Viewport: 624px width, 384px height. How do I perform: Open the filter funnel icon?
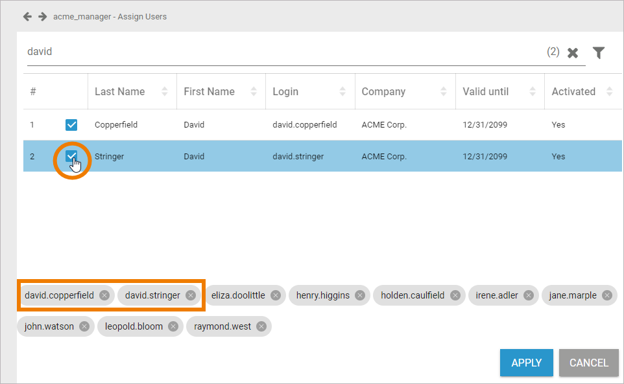pos(599,53)
